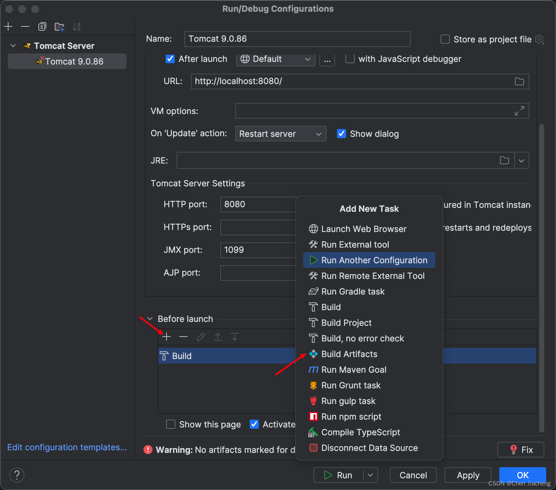Collapse Tomcat Server tree node
556x490 pixels.
click(x=13, y=46)
